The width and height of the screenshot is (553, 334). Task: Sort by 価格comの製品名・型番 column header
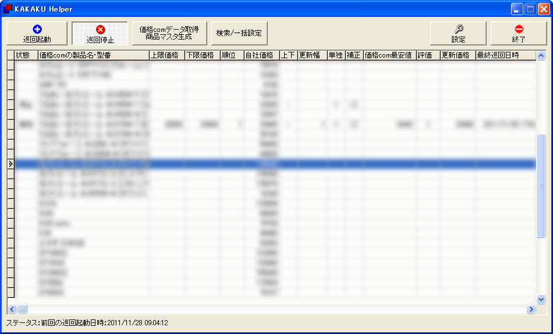click(x=94, y=55)
